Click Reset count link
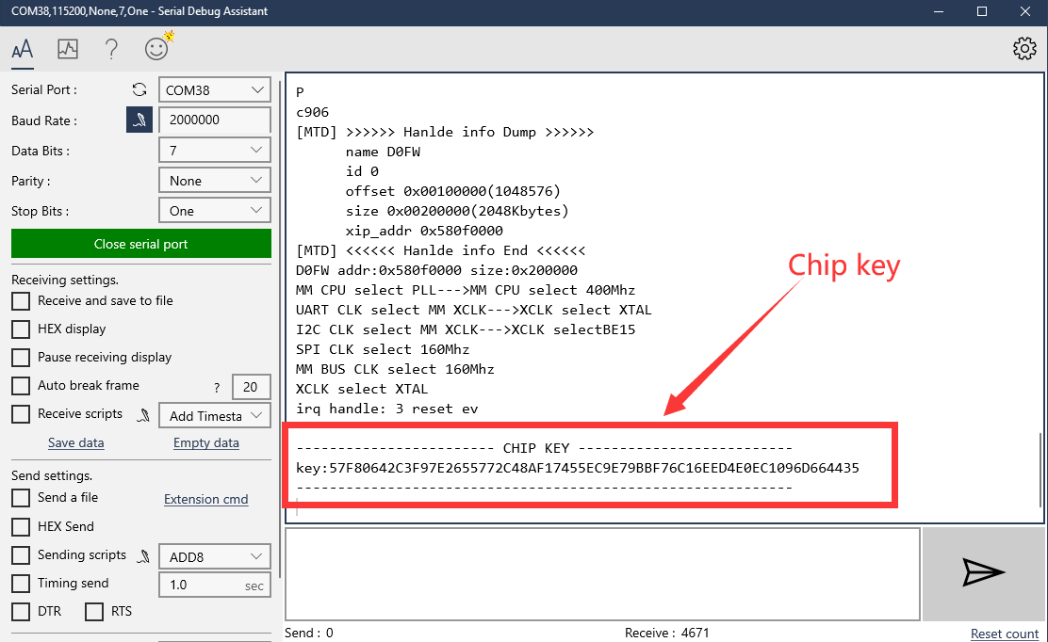The width and height of the screenshot is (1048, 642). pos(1005,634)
